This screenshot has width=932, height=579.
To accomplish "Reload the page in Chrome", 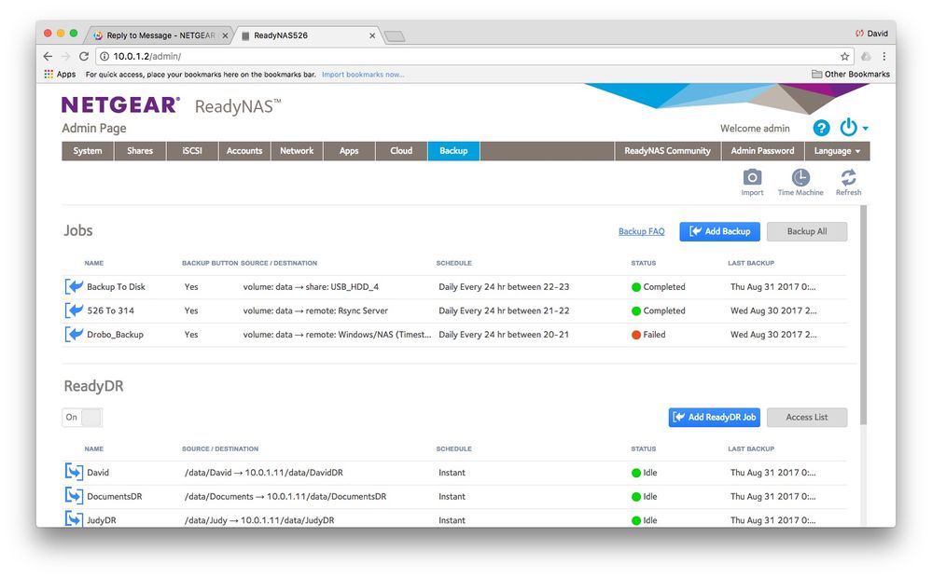I will [x=84, y=57].
